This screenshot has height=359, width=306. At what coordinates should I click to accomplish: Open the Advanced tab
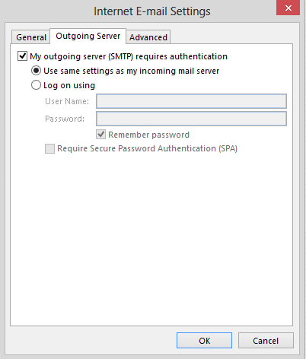tap(148, 37)
